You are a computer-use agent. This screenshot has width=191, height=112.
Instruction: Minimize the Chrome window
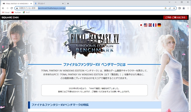[175, 2]
